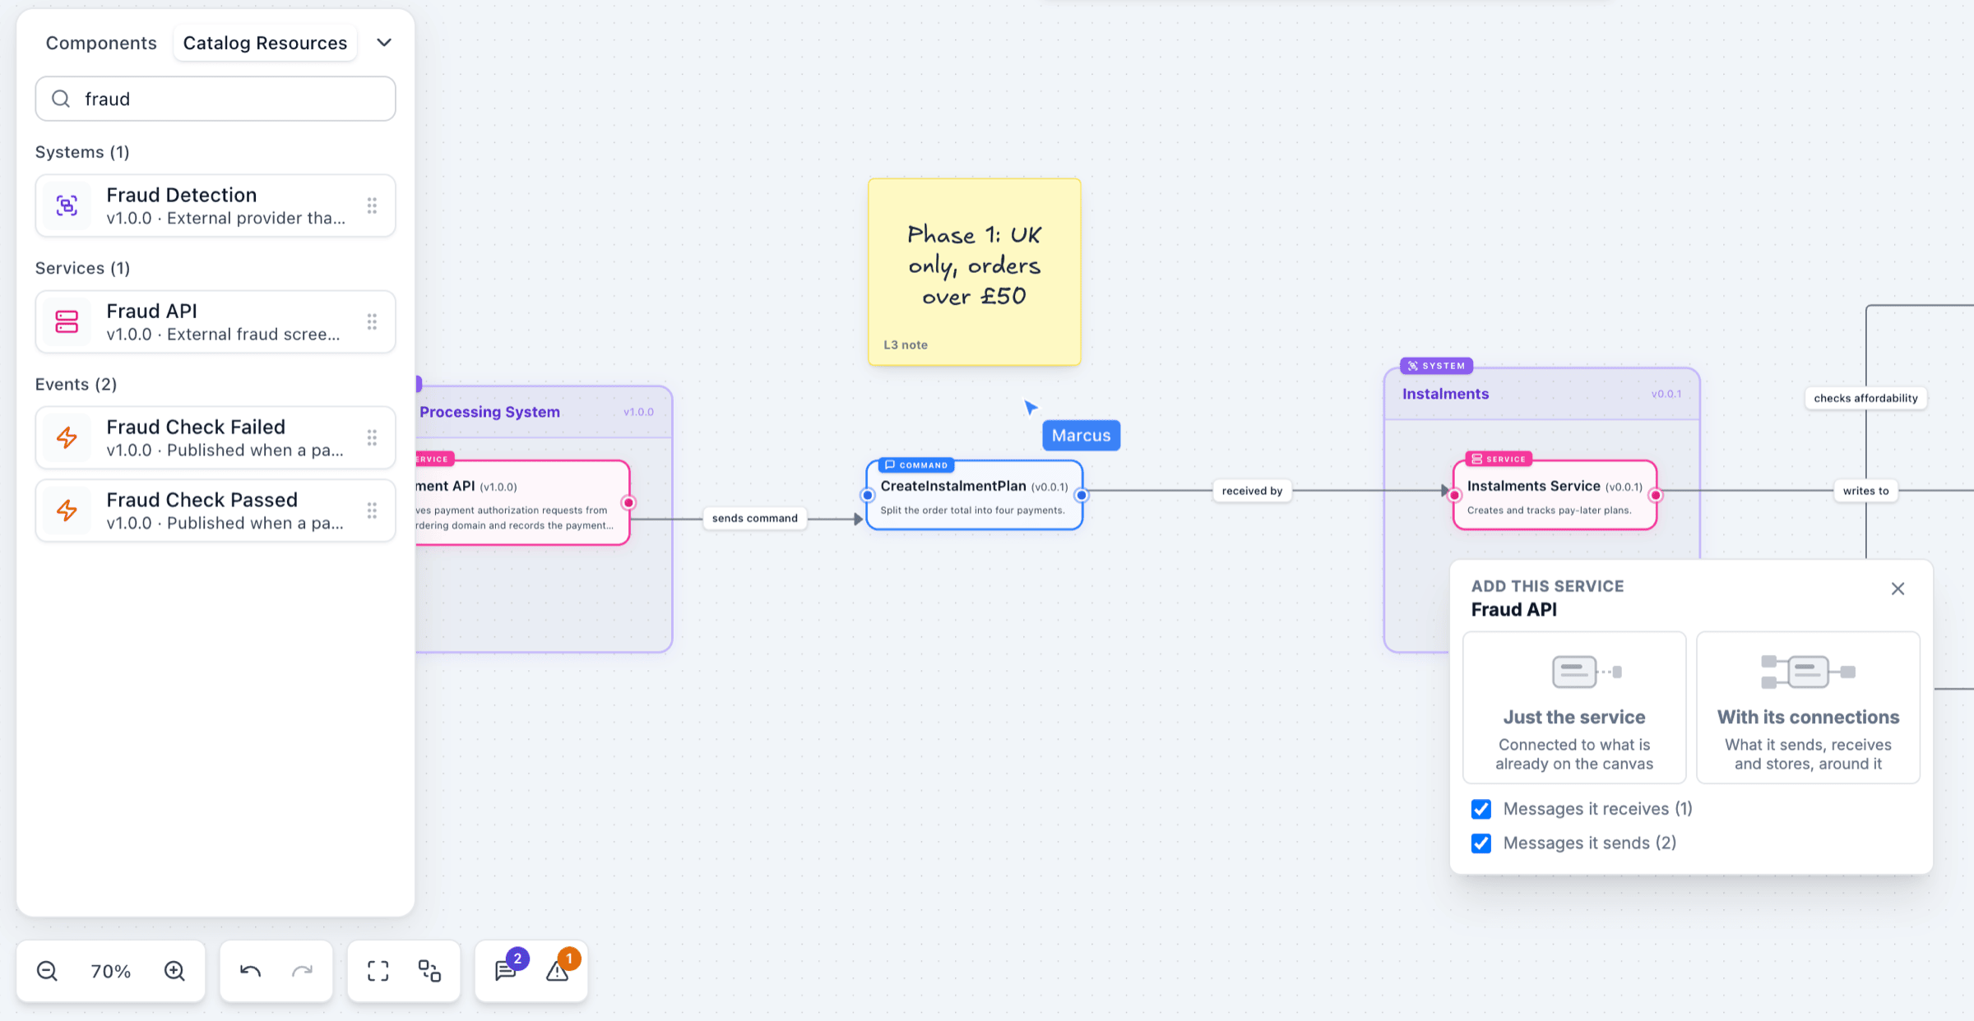The height and width of the screenshot is (1021, 1974).
Task: Click the 70% zoom level value
Action: (111, 971)
